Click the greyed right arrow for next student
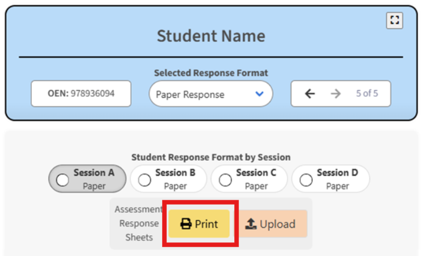 point(336,94)
